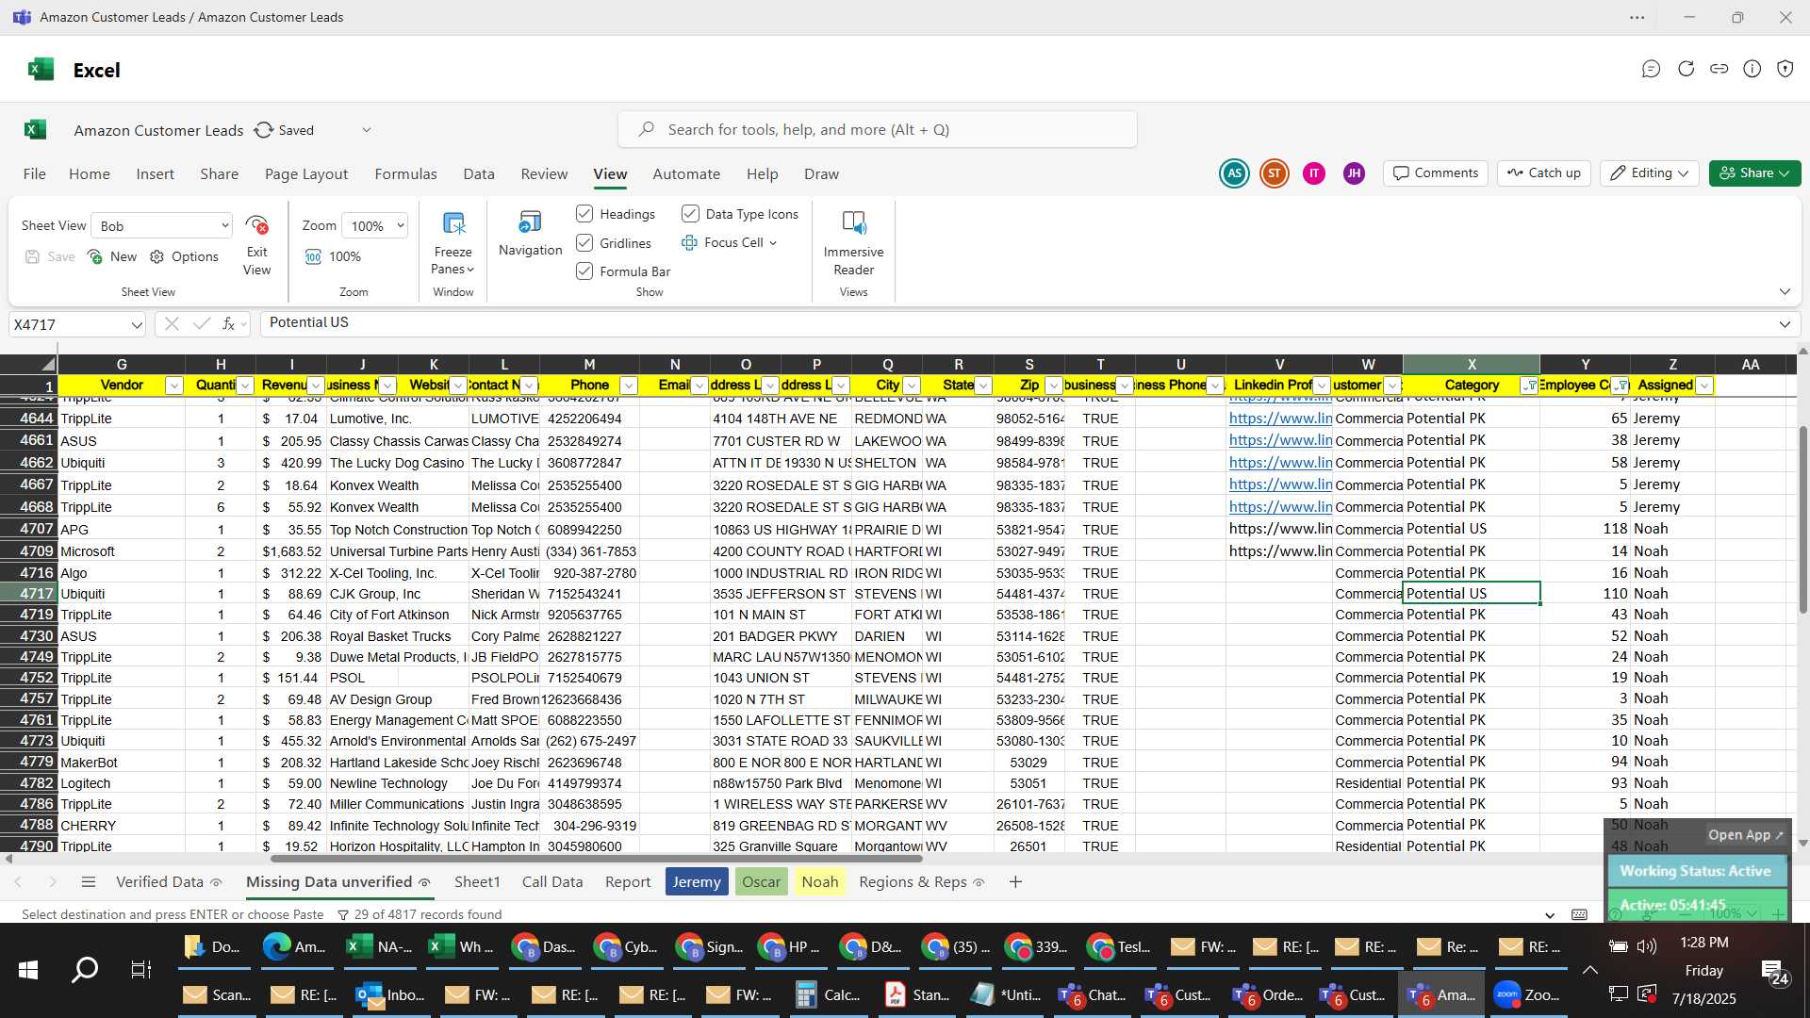Viewport: 1810px width, 1018px height.
Task: Click the Catch up button
Action: pos(1543,173)
